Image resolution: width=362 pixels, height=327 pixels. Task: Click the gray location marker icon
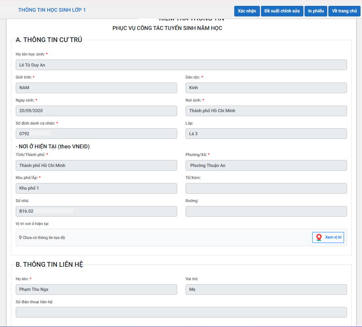coord(20,237)
